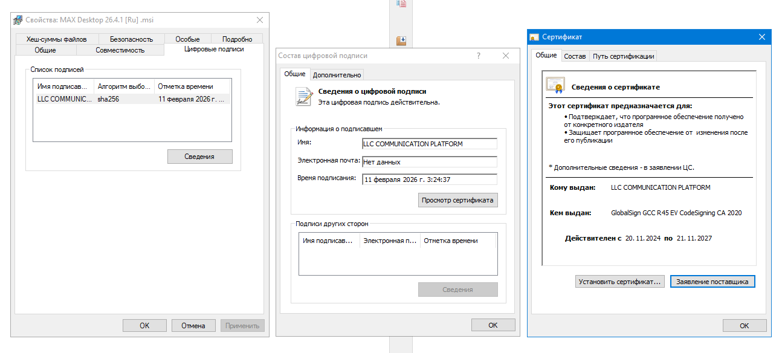
Task: Switch to Путь сертификации tab
Action: (624, 56)
